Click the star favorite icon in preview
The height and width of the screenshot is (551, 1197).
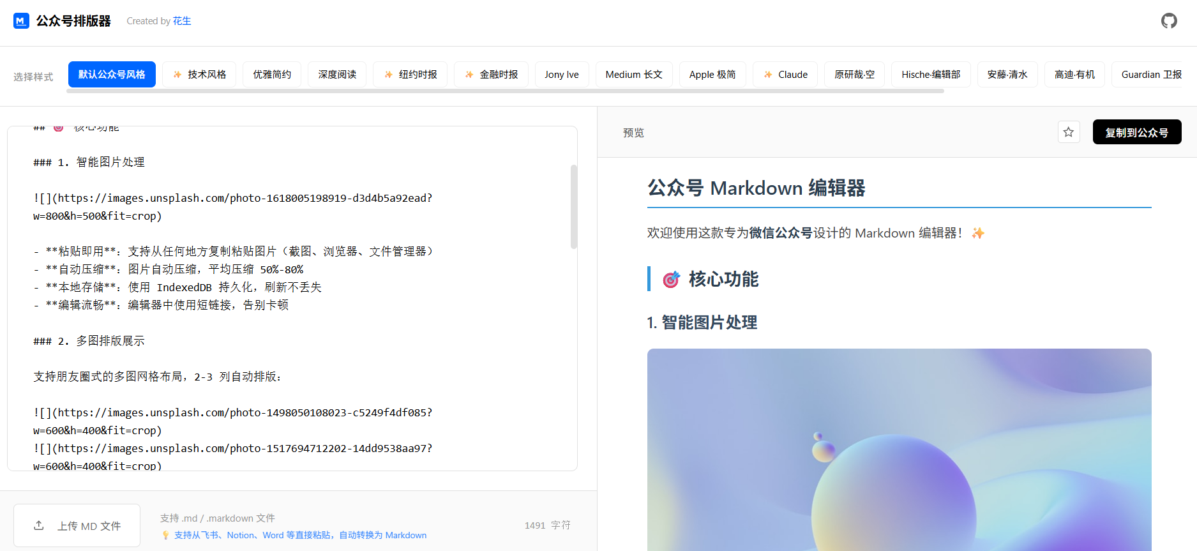(1068, 132)
